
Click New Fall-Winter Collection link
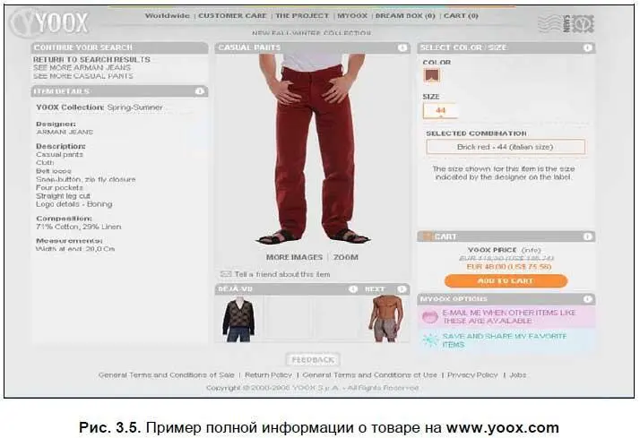tap(311, 33)
